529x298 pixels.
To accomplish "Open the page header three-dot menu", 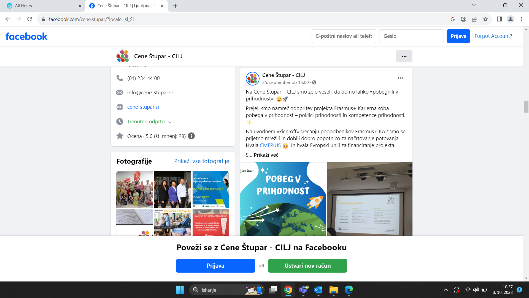I will tap(404, 56).
